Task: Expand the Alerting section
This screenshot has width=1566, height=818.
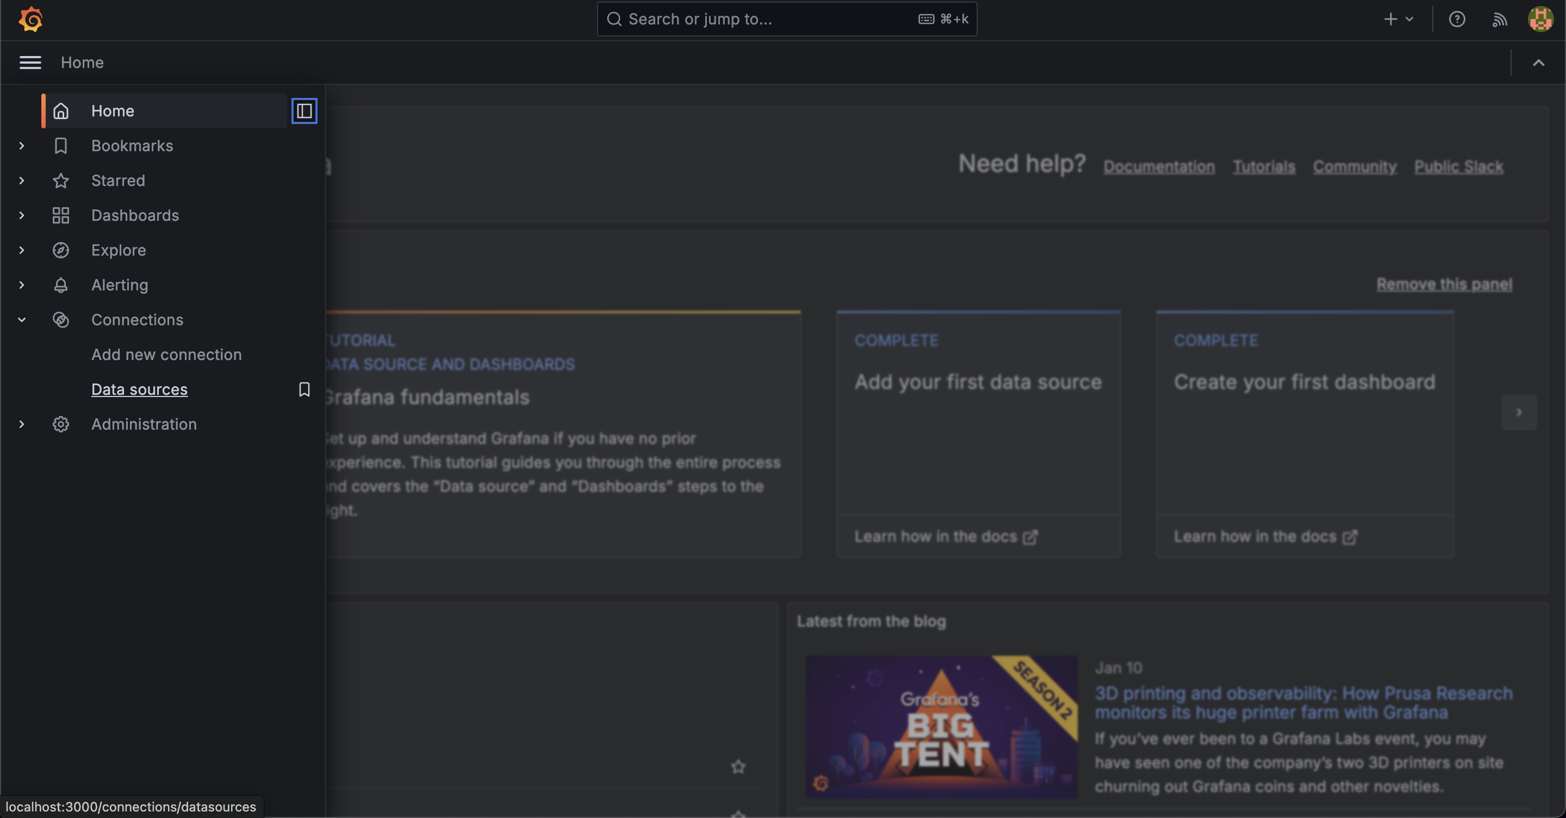Action: click(21, 284)
